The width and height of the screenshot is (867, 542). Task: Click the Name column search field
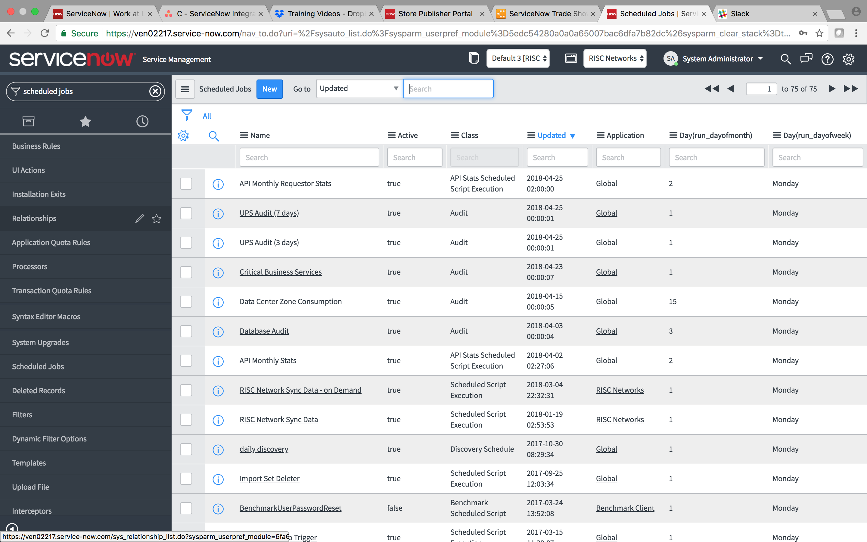coord(309,157)
